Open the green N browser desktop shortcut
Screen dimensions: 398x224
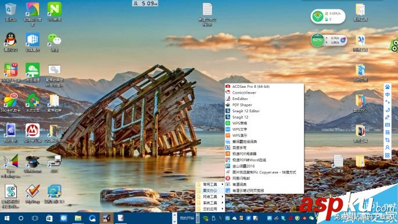(54, 12)
